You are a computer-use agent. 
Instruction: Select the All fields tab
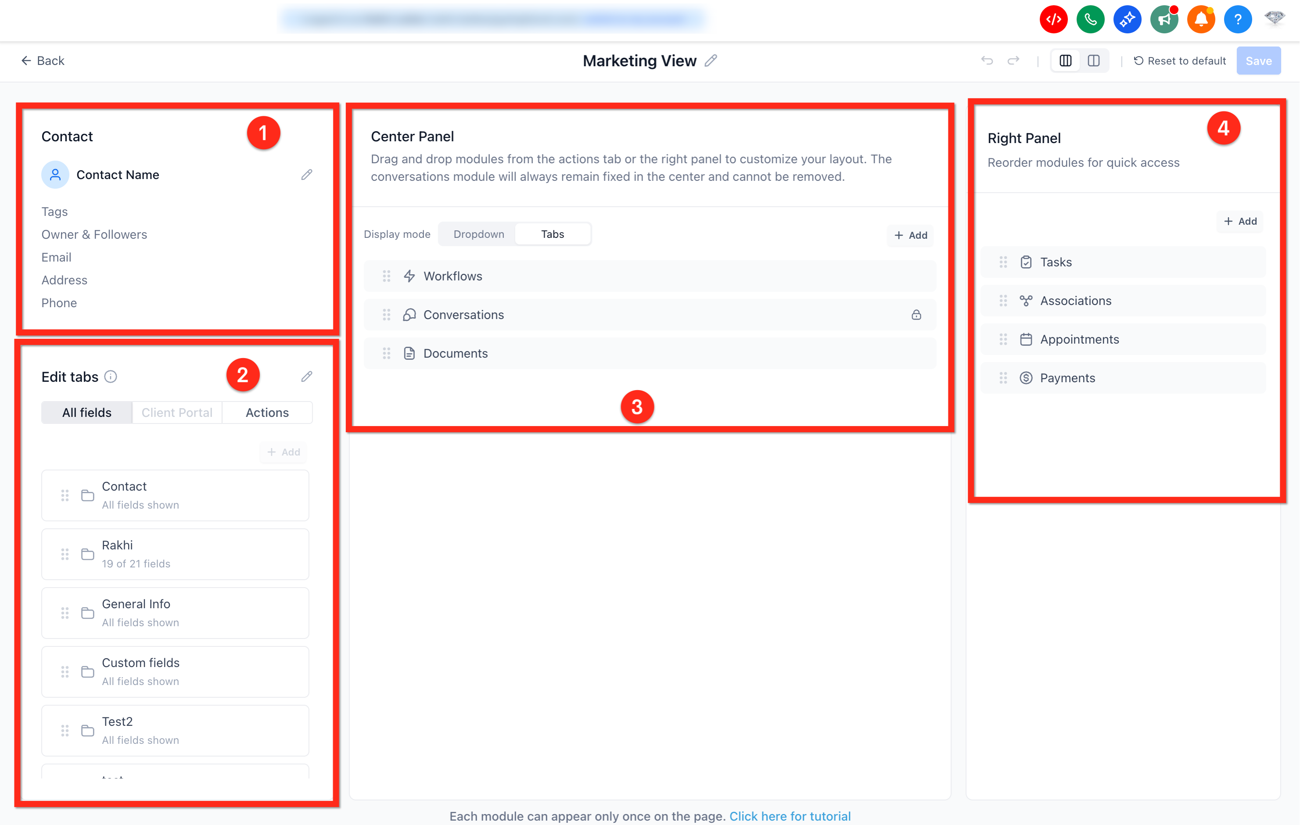[x=86, y=412]
